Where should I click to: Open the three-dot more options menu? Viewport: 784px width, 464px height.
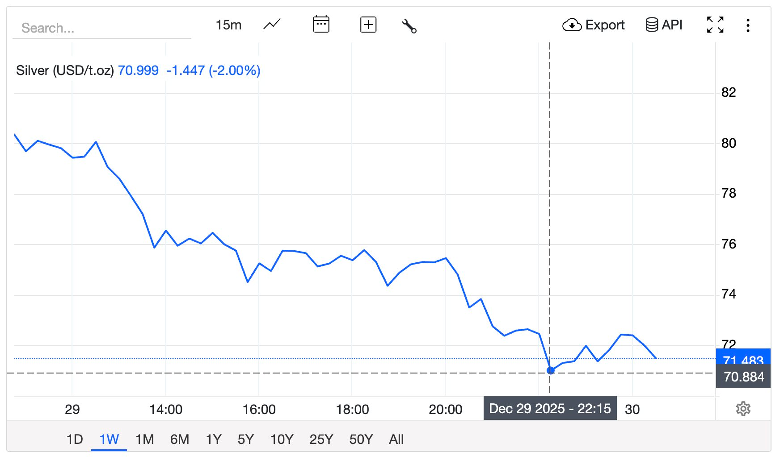click(748, 25)
